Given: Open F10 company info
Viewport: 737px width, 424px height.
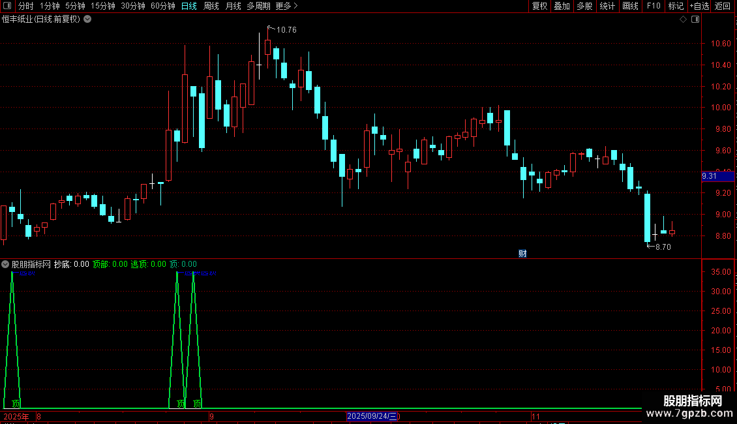Looking at the screenshot, I should (x=654, y=6).
